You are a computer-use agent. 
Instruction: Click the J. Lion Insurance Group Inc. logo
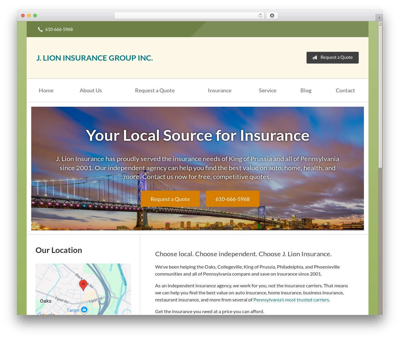coord(95,58)
